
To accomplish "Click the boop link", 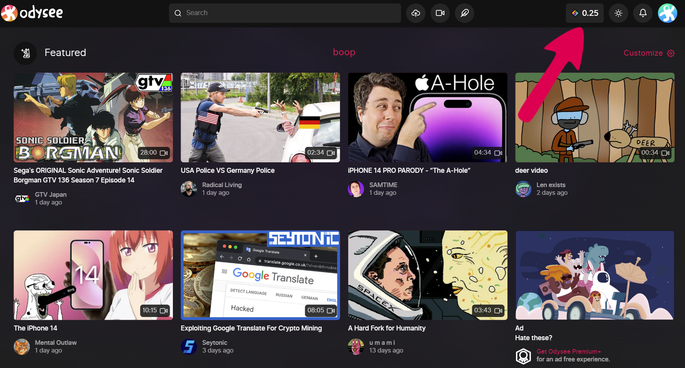I will [x=344, y=52].
